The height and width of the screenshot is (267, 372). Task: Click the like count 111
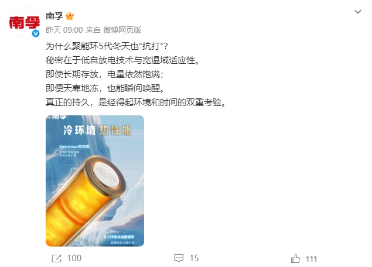point(311,259)
